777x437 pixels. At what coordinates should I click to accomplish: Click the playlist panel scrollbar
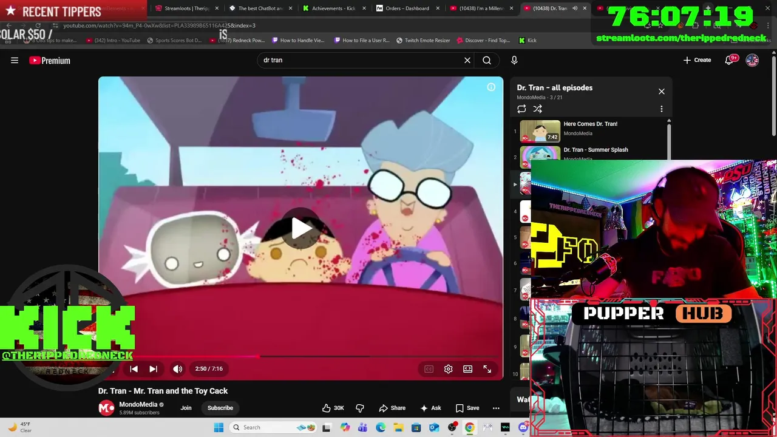click(x=669, y=141)
